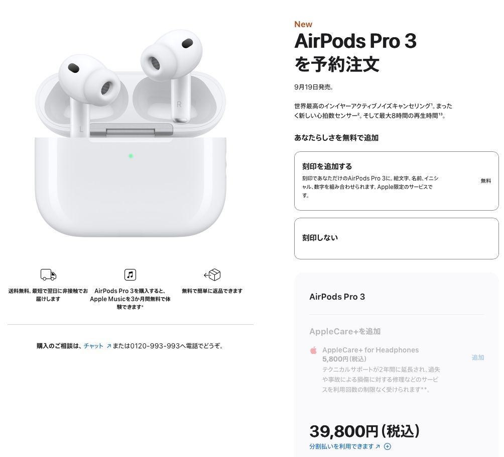The image size is (504, 457).
Task: Select the 刻印しない option
Action: (x=396, y=238)
